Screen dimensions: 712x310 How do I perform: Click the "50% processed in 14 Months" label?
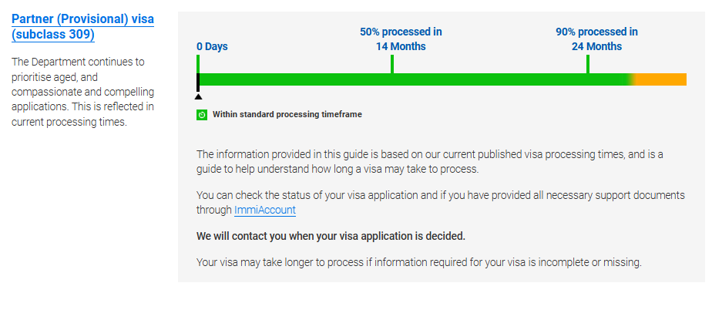point(401,39)
